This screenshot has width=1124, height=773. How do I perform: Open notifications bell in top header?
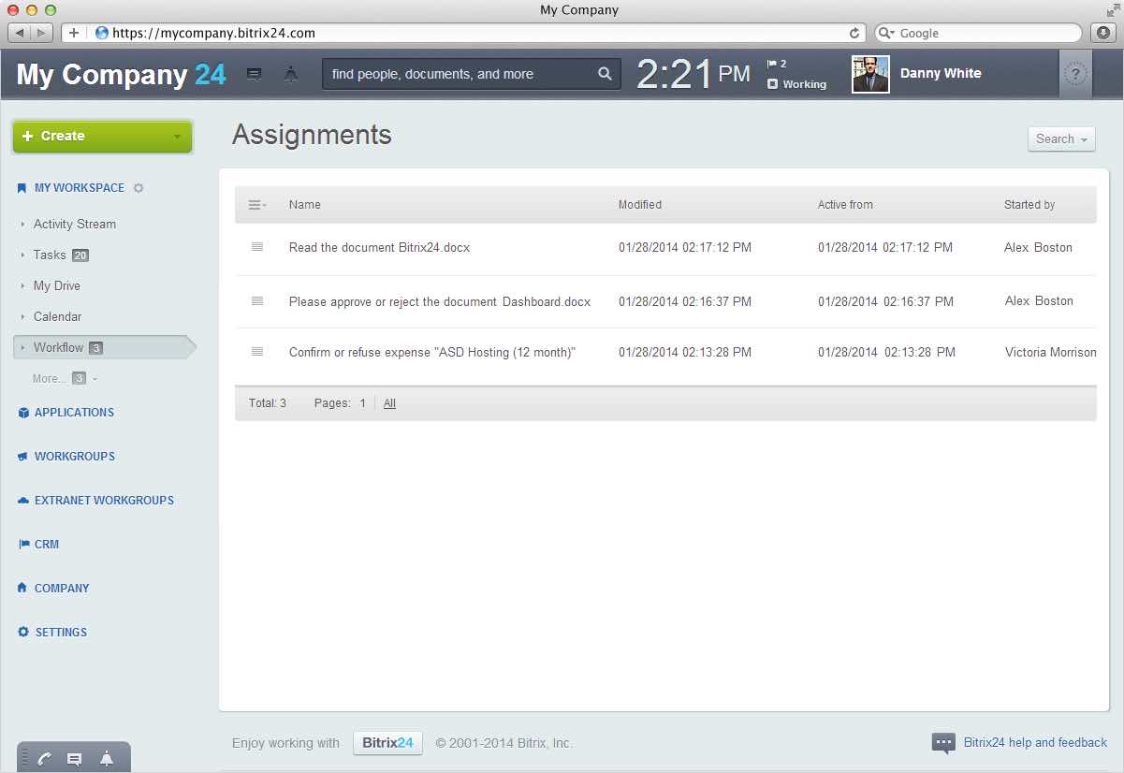[x=291, y=74]
